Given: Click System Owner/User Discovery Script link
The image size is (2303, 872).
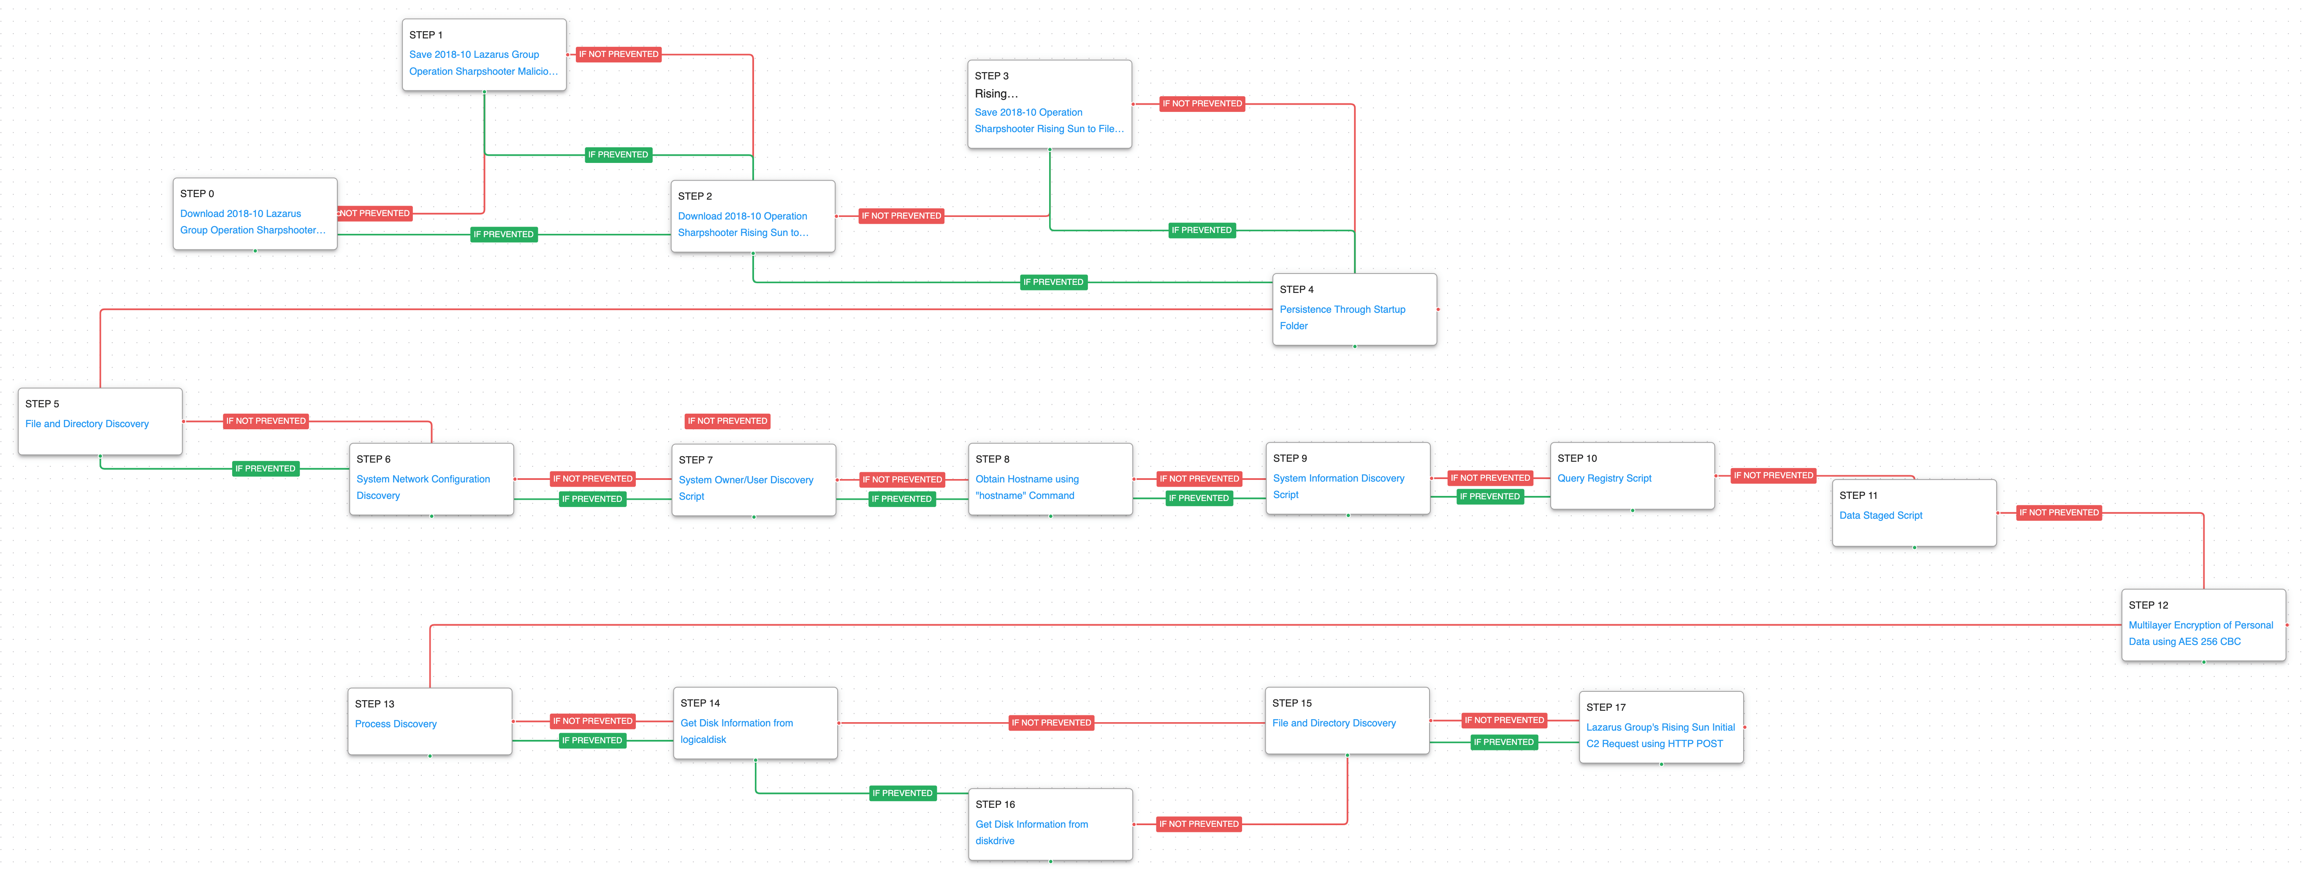Looking at the screenshot, I should pyautogui.click(x=745, y=481).
